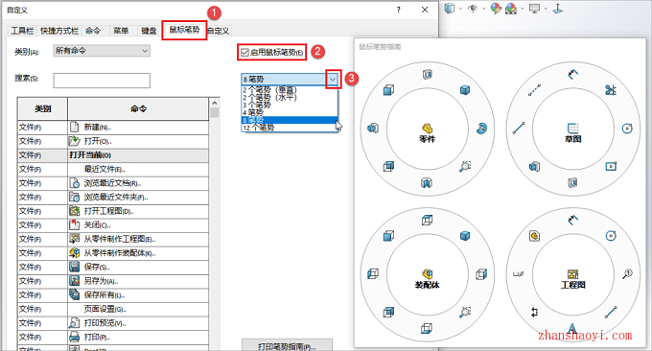Click the yellow part icon above 零件
This screenshot has width=652, height=351.
(427, 128)
